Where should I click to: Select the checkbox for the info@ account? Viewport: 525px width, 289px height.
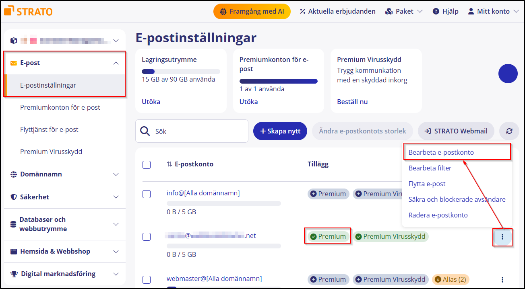tap(147, 194)
